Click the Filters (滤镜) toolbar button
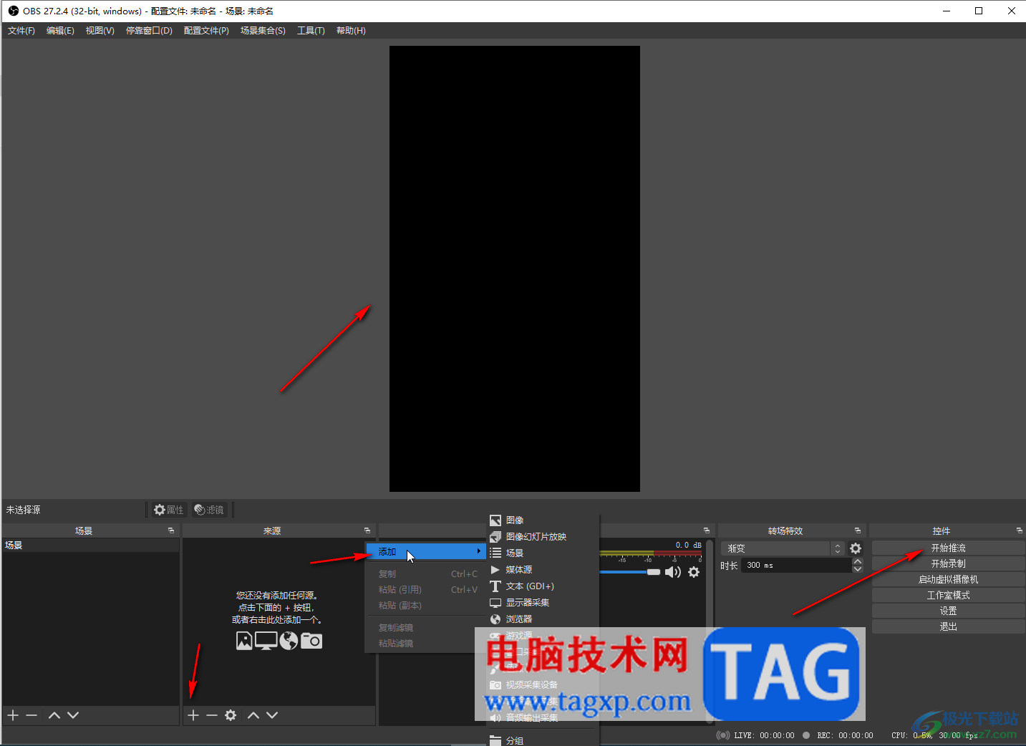This screenshot has width=1026, height=746. (x=209, y=510)
